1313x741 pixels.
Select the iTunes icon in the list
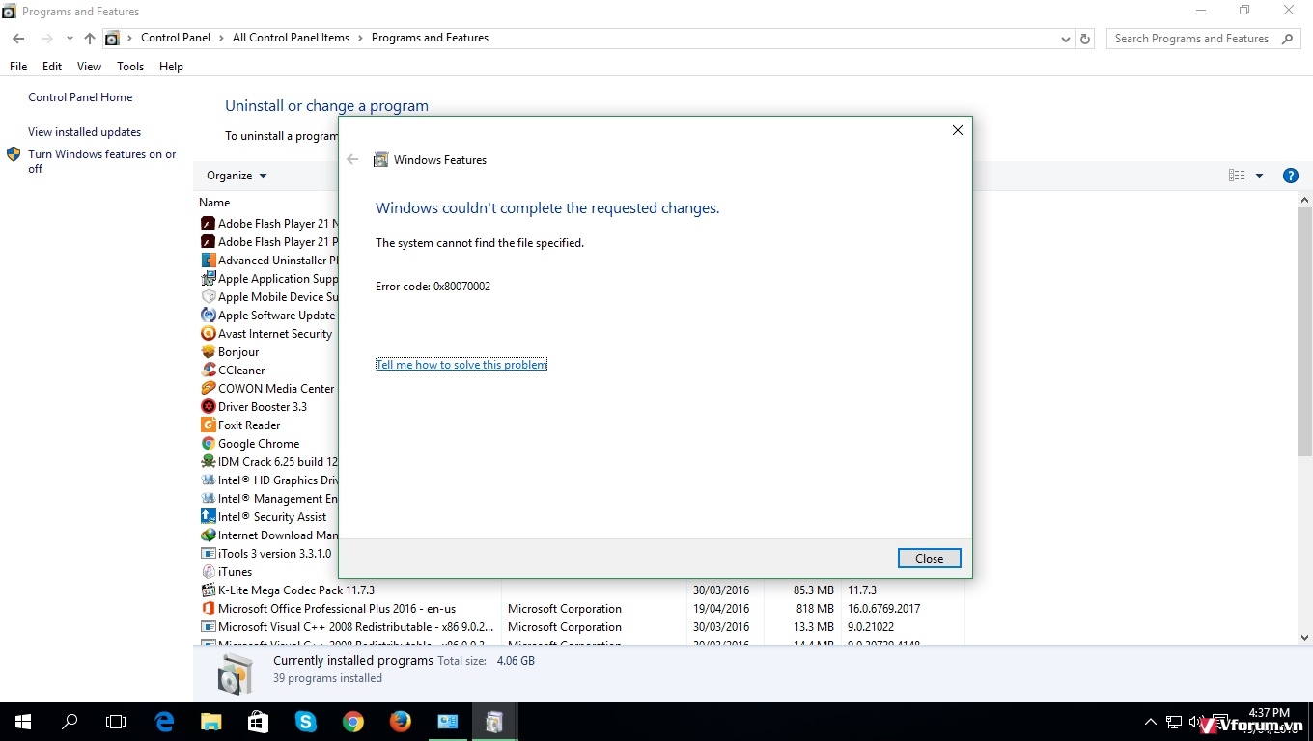point(208,572)
